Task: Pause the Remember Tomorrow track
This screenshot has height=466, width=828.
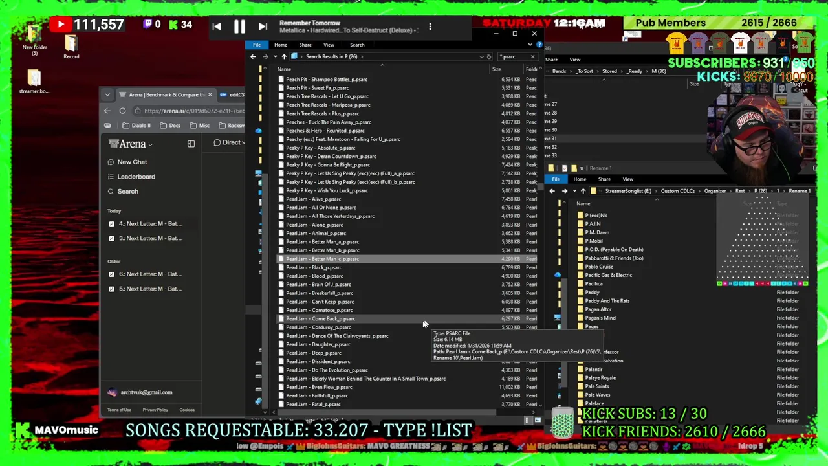Action: 239,27
